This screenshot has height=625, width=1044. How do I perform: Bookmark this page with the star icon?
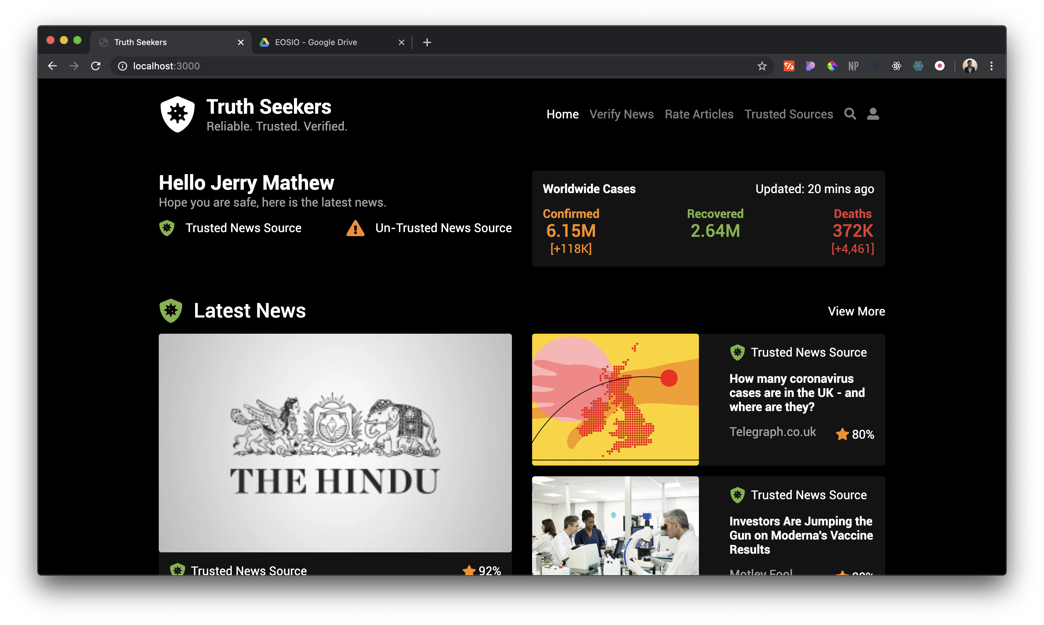761,66
